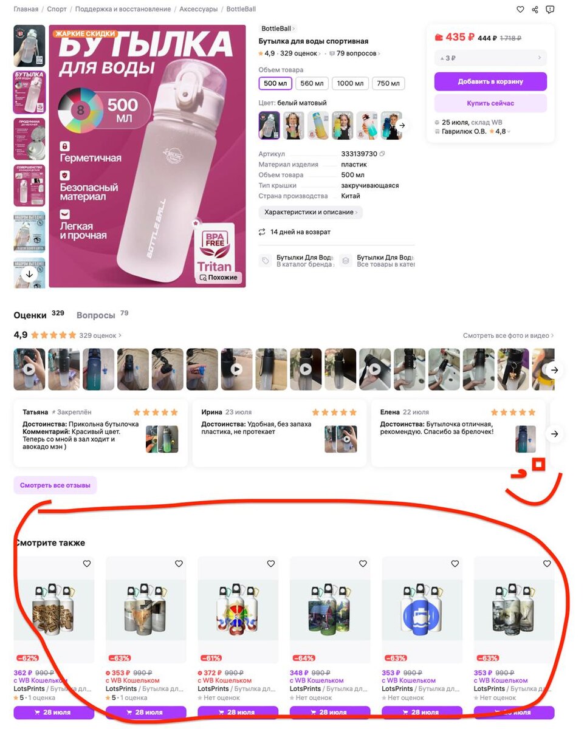Viewport: 587px width, 729px height.
Task: Click the favorites heart icon at top right
Action: click(520, 10)
